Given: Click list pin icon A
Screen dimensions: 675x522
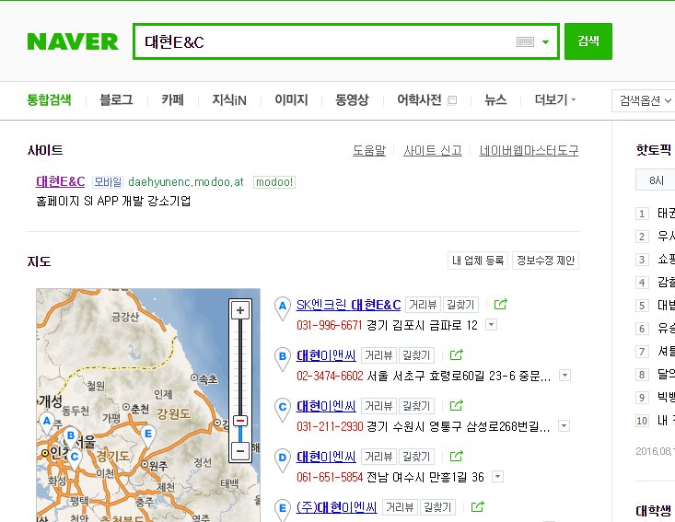Looking at the screenshot, I should (283, 308).
